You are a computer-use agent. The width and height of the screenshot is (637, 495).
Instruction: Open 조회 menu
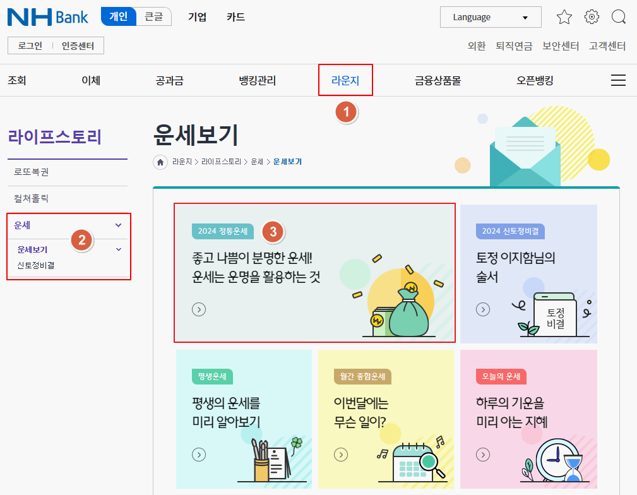tap(16, 80)
